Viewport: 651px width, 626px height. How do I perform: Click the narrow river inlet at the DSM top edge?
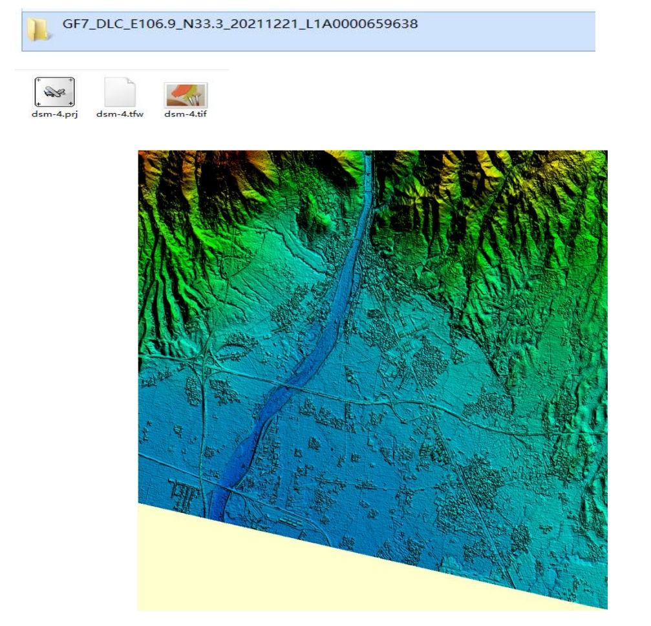click(x=368, y=162)
